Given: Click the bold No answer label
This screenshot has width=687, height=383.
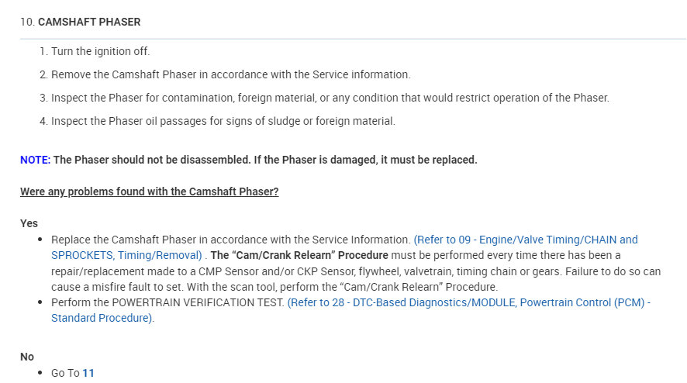Looking at the screenshot, I should point(27,357).
